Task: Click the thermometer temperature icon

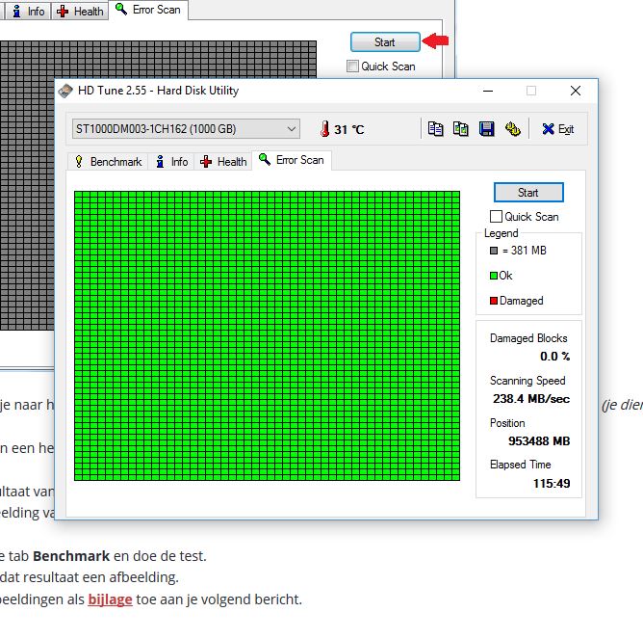Action: 324,129
